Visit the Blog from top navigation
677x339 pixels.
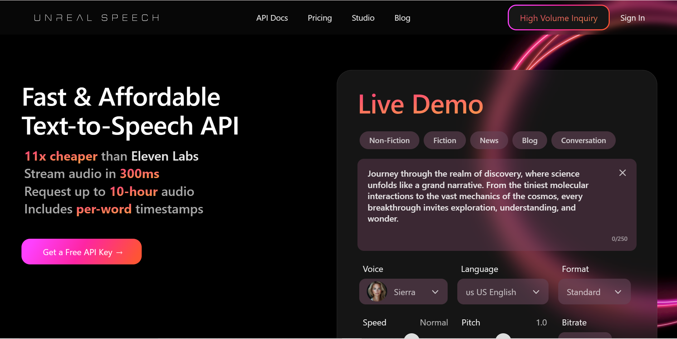tap(402, 18)
